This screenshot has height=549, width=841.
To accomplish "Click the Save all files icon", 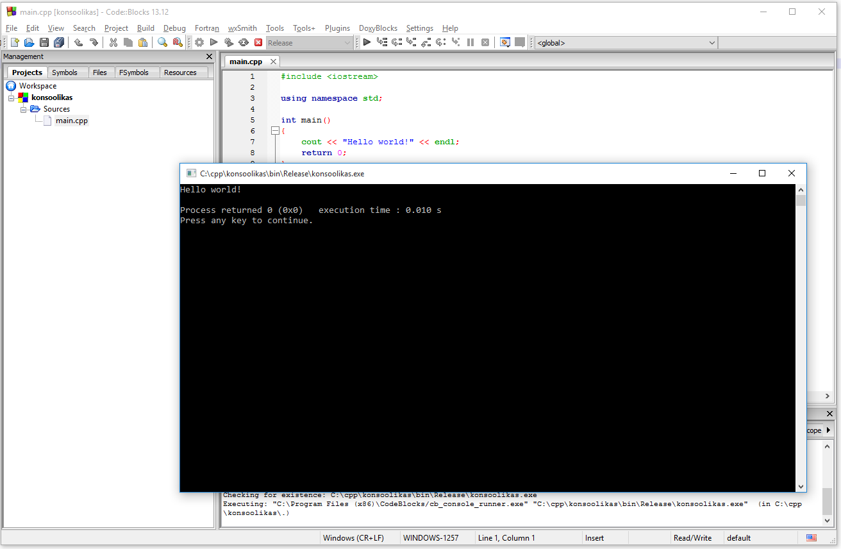I will point(59,42).
